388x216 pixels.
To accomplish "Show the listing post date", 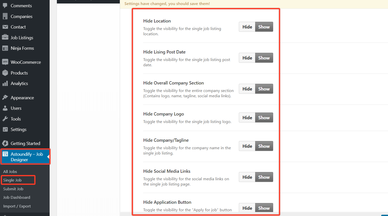I will pyautogui.click(x=264, y=58).
